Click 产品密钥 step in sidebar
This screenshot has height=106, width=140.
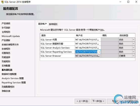tap(6, 24)
